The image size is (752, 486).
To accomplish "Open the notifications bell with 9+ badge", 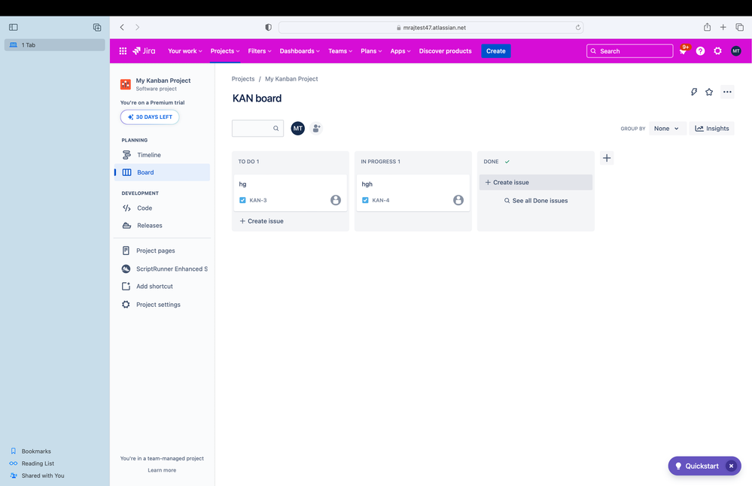I will click(x=683, y=51).
